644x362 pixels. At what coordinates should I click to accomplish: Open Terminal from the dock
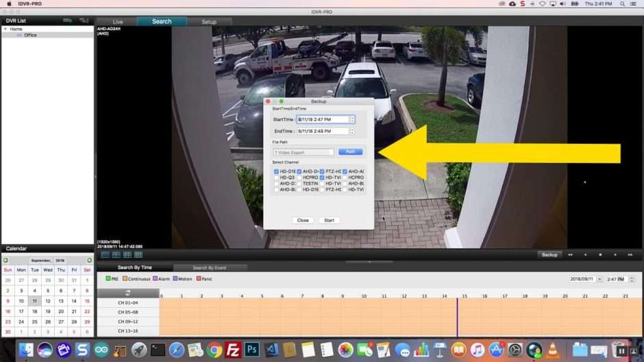tap(158, 350)
